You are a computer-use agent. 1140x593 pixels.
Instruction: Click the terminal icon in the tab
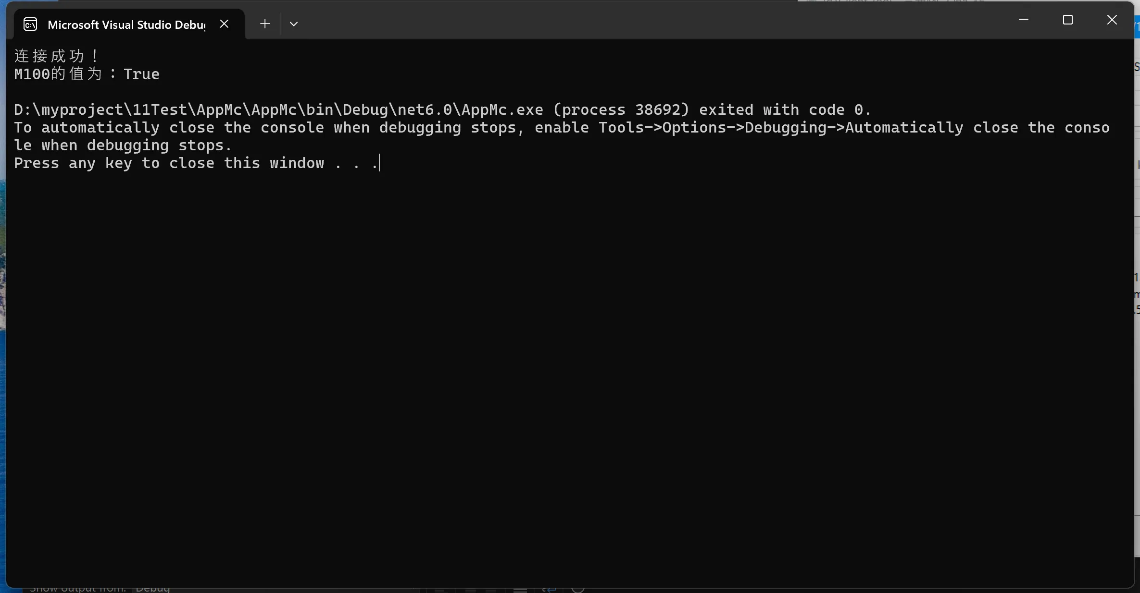click(30, 24)
